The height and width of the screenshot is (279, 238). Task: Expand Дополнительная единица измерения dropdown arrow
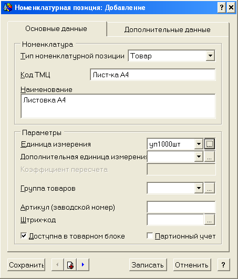[199, 157]
